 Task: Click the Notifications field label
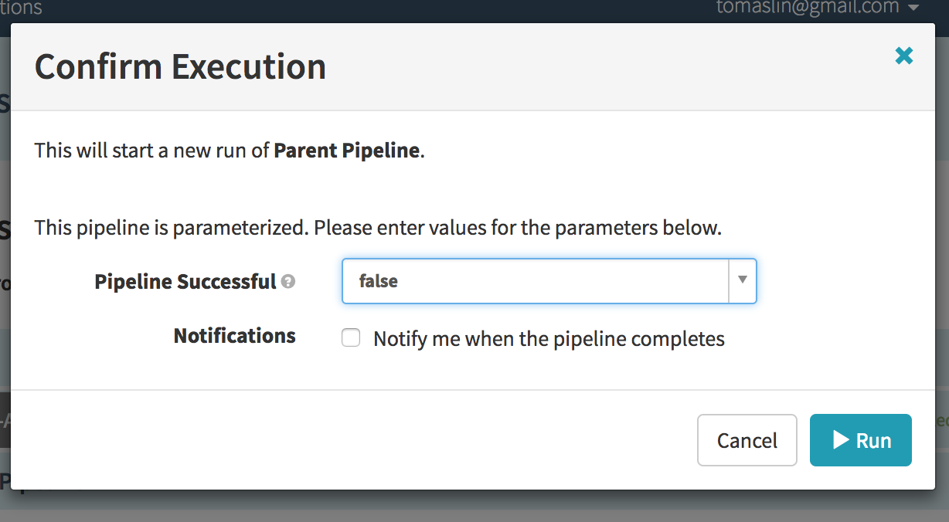(x=234, y=336)
